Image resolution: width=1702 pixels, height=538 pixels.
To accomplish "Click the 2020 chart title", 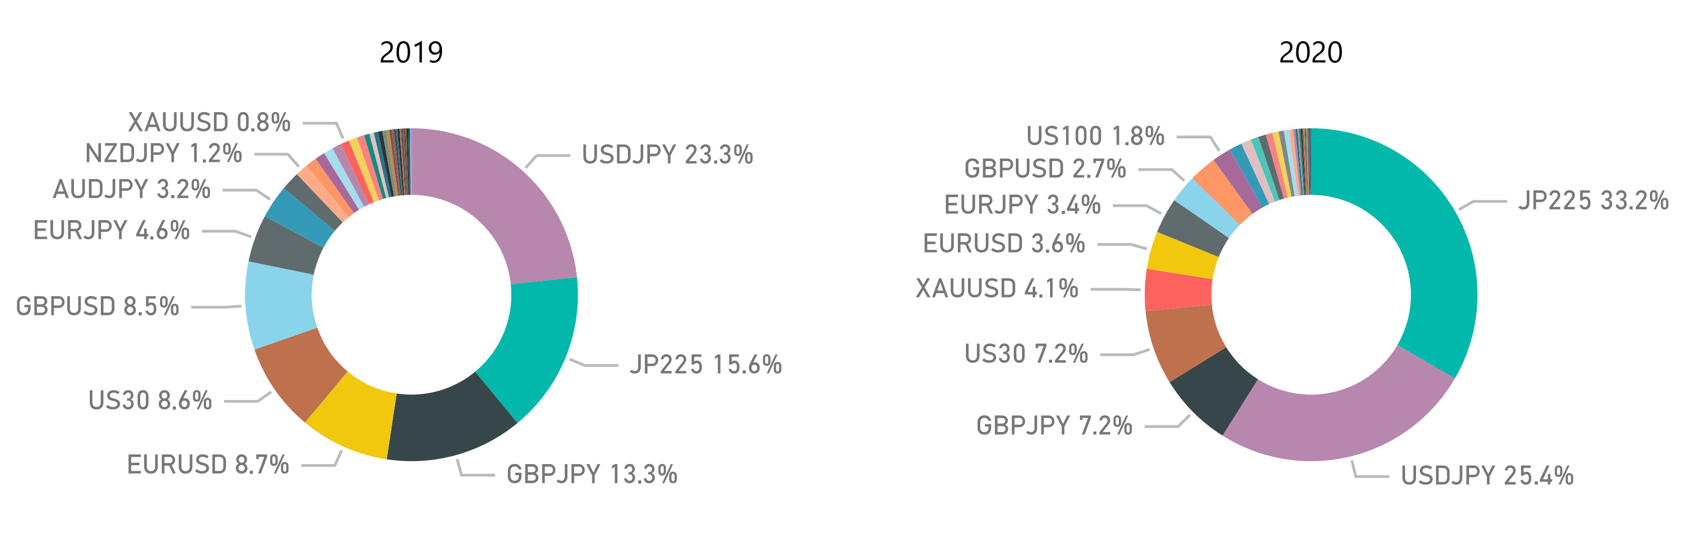I will (1310, 53).
